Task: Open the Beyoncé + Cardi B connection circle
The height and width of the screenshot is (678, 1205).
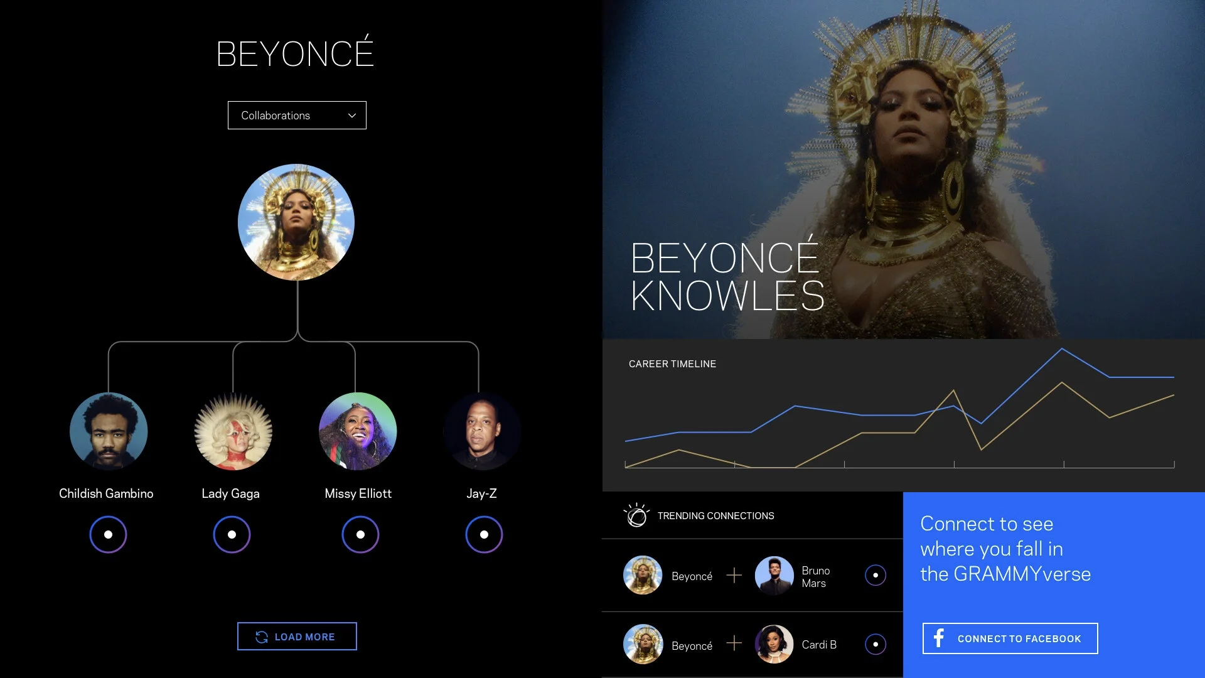Action: click(x=876, y=644)
